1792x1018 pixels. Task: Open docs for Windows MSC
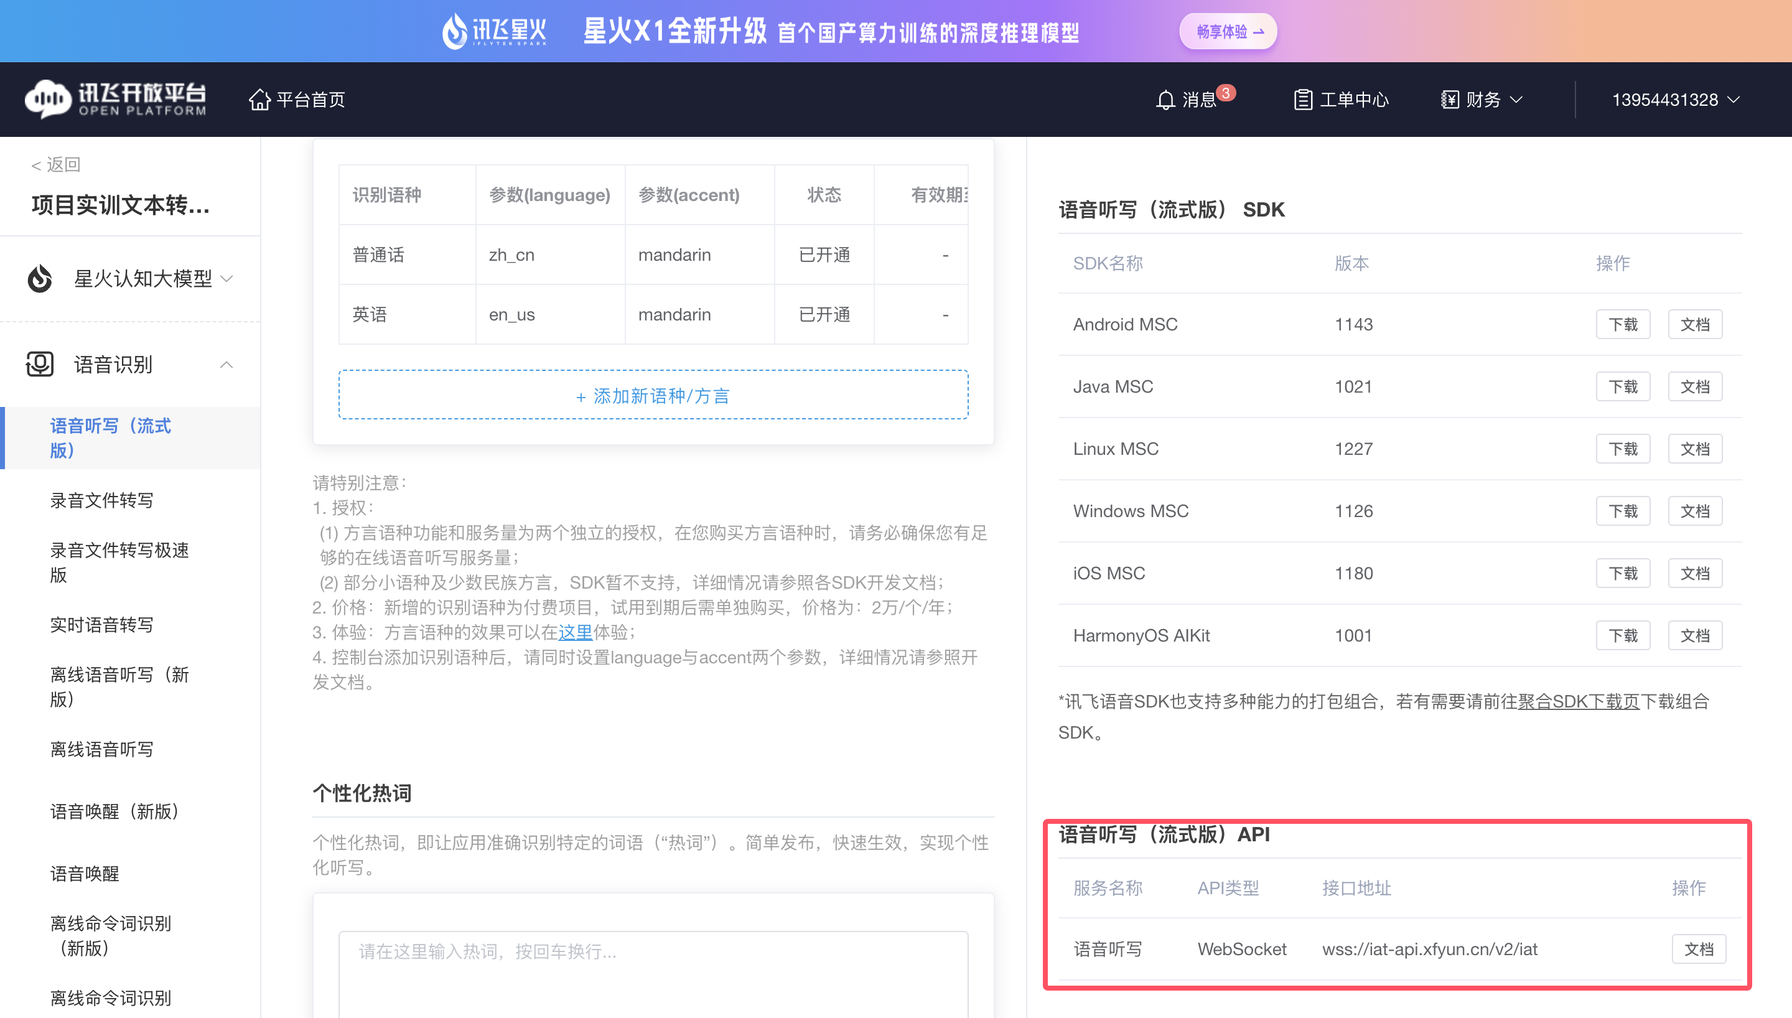click(1695, 511)
